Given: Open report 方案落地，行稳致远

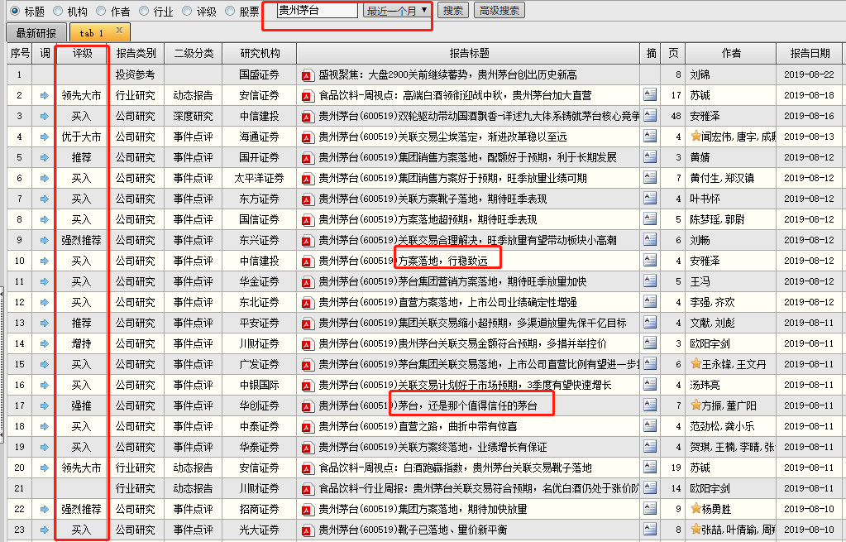Looking at the screenshot, I should [443, 261].
